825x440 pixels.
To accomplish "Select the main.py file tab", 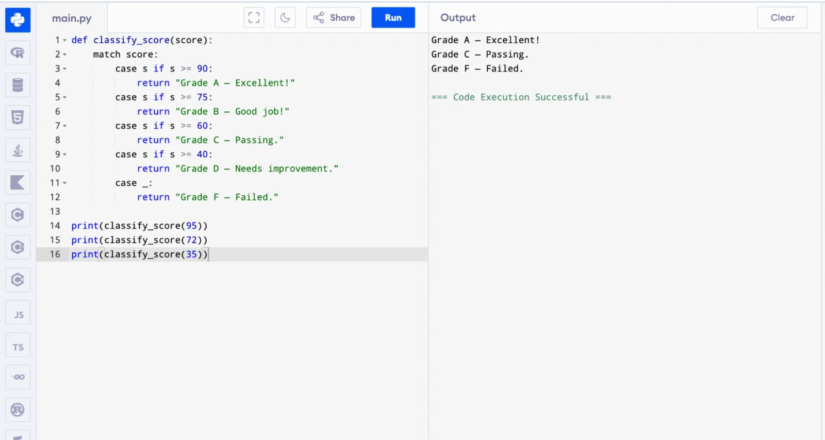I will point(72,18).
